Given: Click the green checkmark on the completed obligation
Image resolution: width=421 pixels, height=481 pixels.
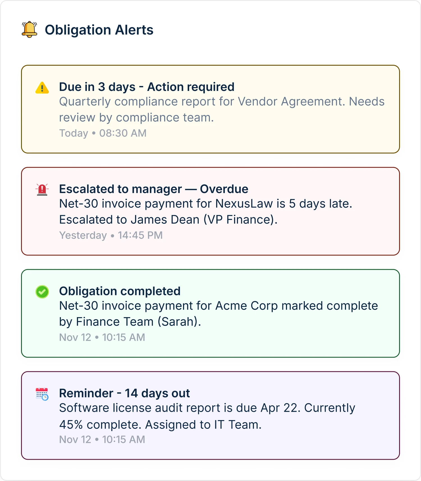Looking at the screenshot, I should click(42, 292).
